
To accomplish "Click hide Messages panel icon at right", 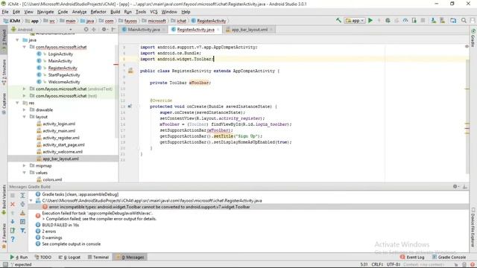I will [465, 187].
